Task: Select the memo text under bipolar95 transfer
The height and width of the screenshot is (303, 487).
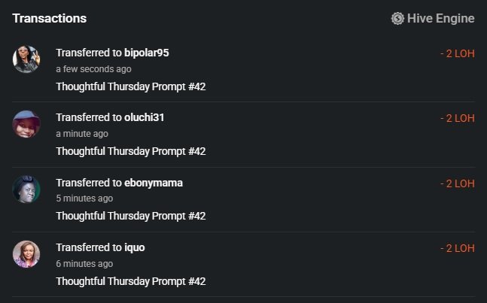Action: click(131, 86)
